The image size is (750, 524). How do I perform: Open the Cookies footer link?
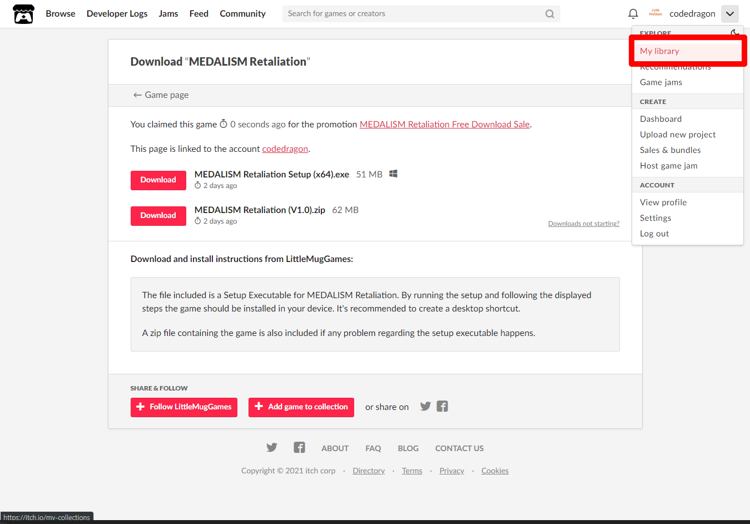click(x=495, y=471)
